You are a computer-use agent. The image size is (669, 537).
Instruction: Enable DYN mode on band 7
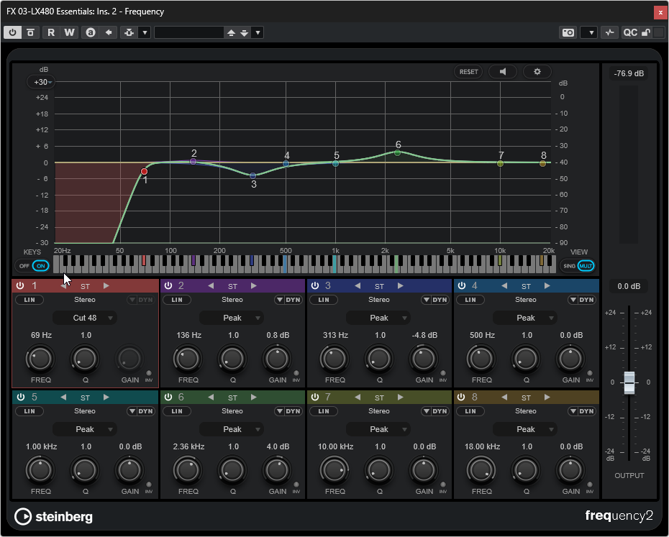(436, 411)
